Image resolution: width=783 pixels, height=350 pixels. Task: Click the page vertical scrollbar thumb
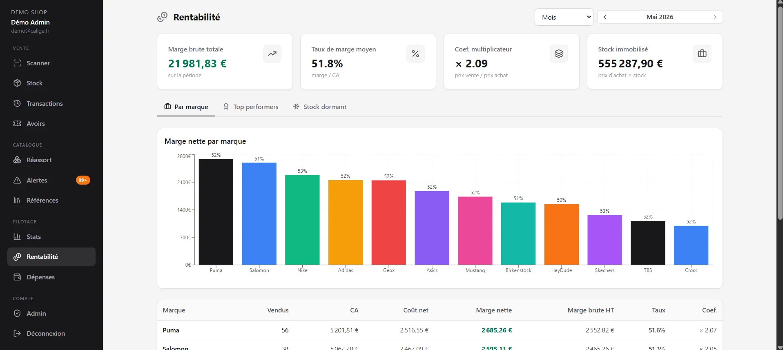[780, 114]
